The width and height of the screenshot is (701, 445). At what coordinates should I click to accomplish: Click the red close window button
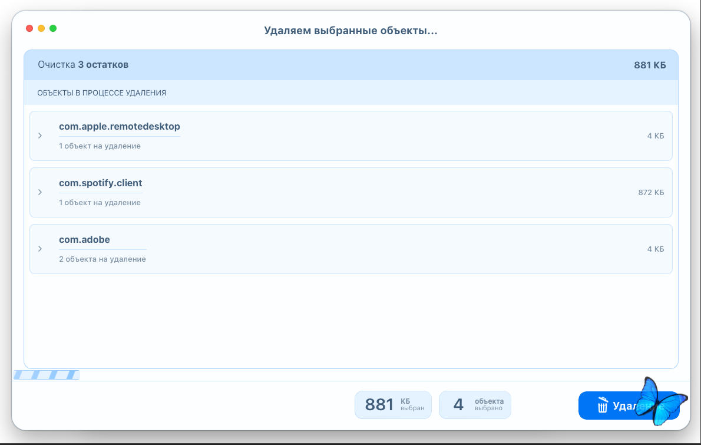(29, 28)
